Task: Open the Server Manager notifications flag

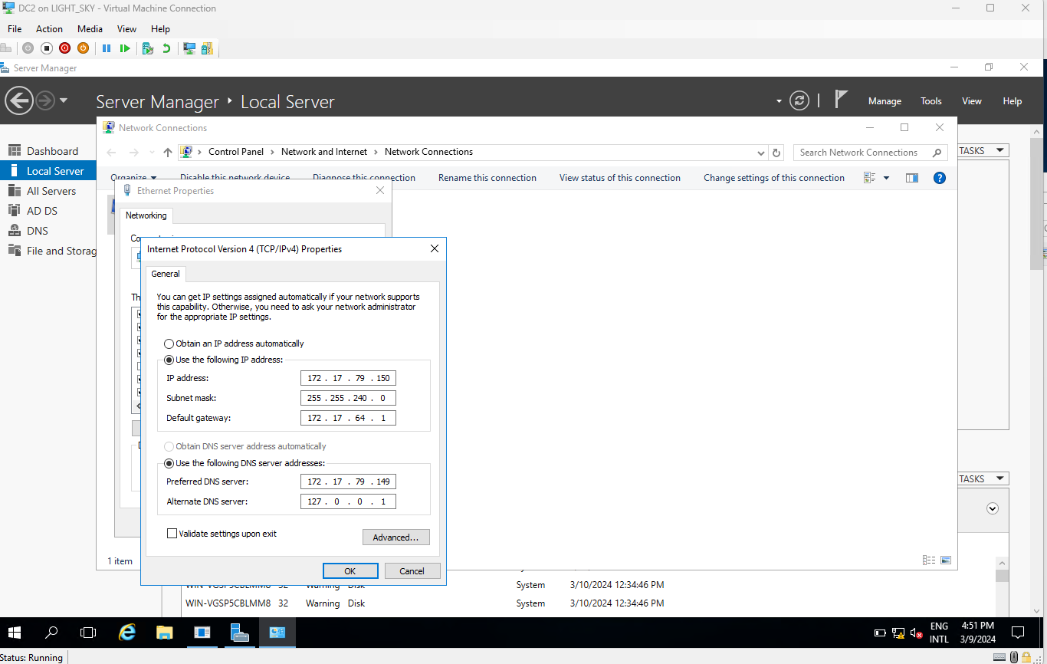Action: point(841,100)
